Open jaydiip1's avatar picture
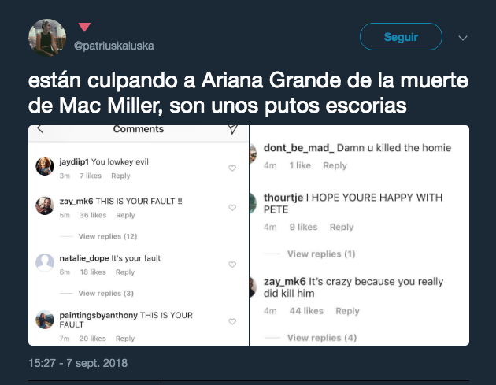The height and width of the screenshot is (385, 496). [x=45, y=166]
